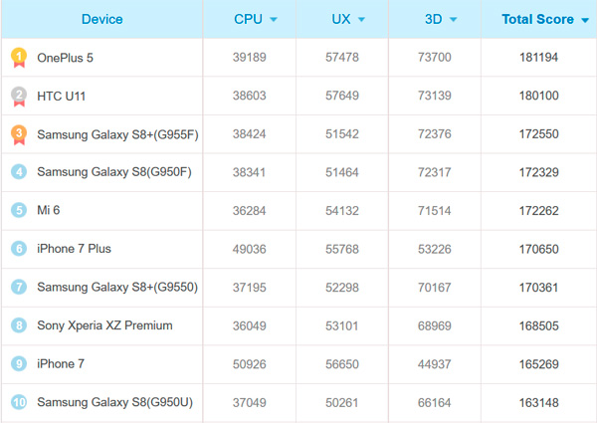Select the Total Score column header
Image resolution: width=597 pixels, height=423 pixels.
[x=537, y=19]
